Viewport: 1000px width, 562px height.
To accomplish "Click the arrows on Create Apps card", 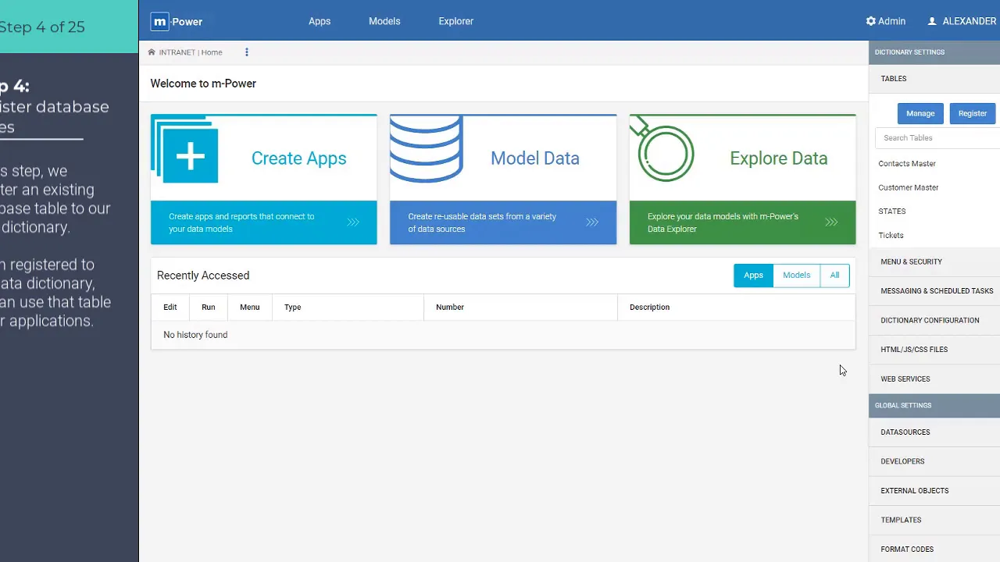I will point(353,222).
